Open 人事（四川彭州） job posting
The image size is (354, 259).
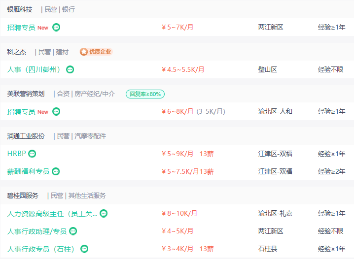34,69
